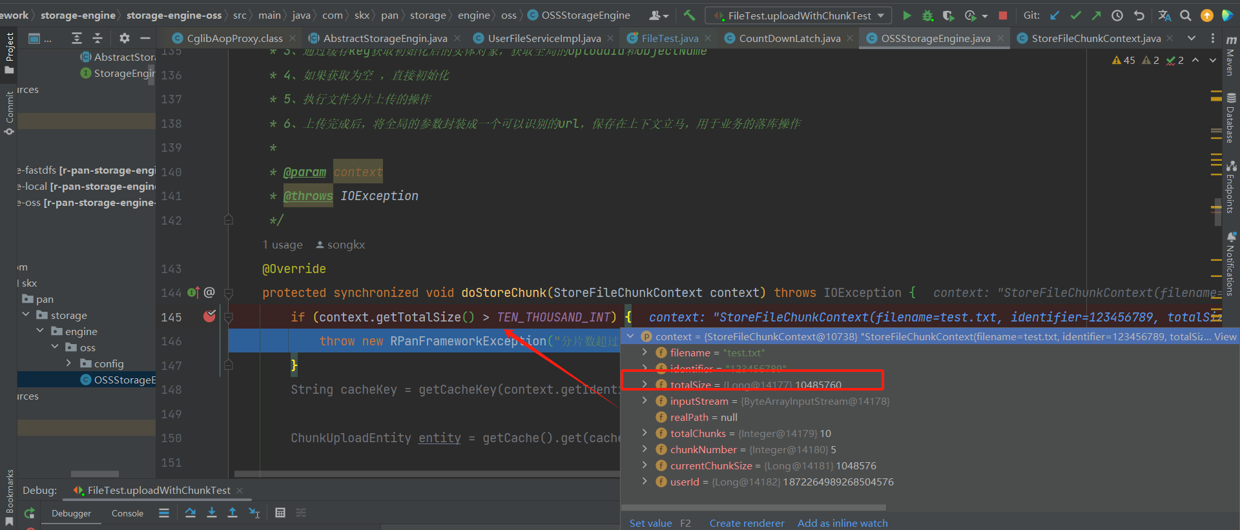Screen dimensions: 1240x530
Task: Expand all in Project tree
Action: pyautogui.click(x=77, y=38)
